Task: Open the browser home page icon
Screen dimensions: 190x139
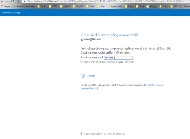Action: (18, 1)
